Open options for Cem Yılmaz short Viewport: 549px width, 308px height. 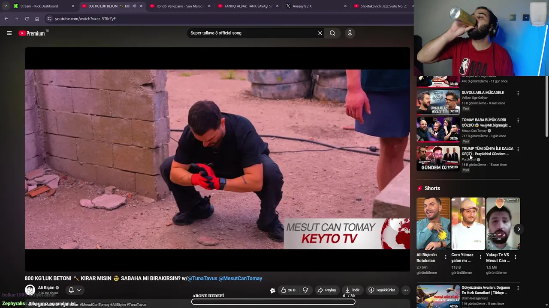pos(480,257)
